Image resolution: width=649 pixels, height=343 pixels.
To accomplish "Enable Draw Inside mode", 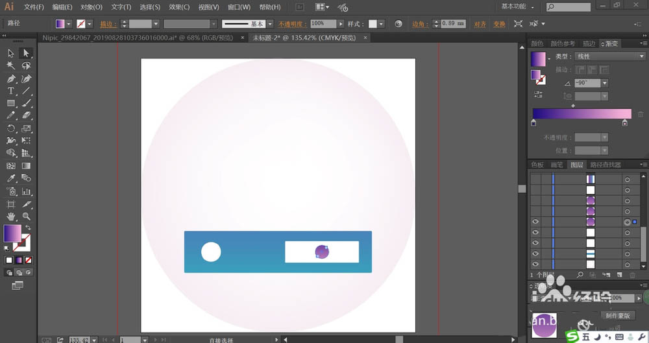I will [28, 272].
